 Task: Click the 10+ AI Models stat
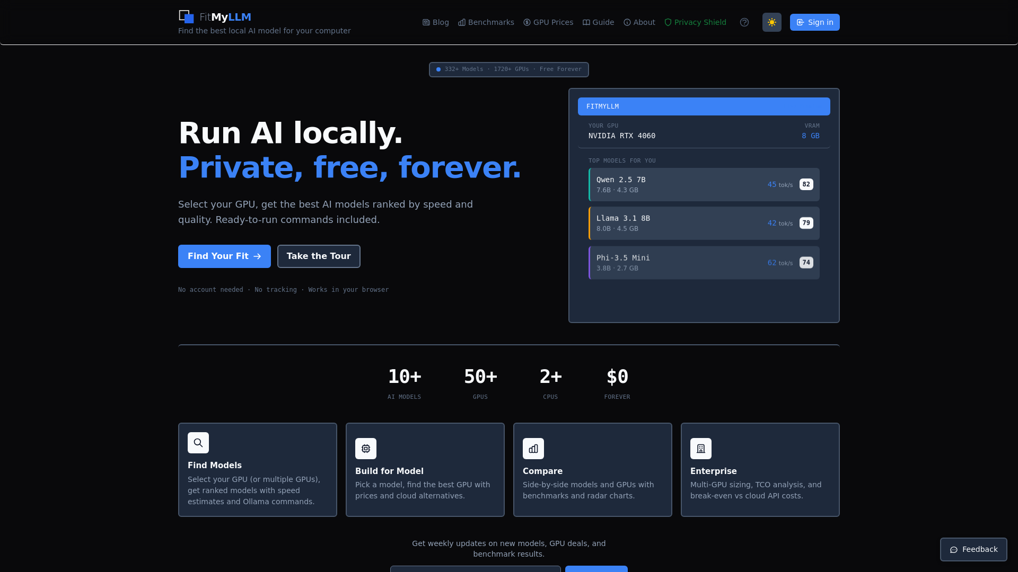tap(404, 384)
